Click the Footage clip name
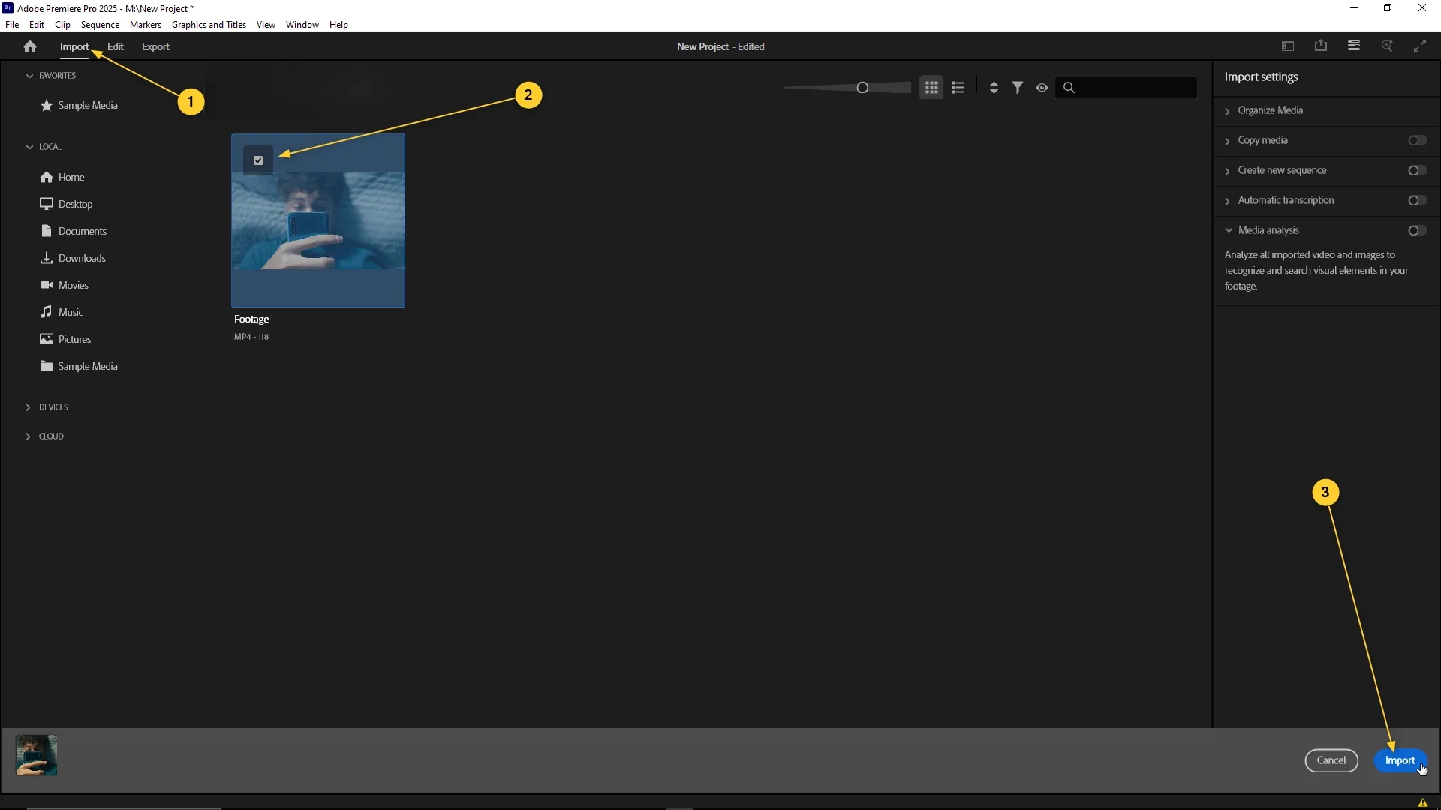This screenshot has height=810, width=1441. coord(251,319)
